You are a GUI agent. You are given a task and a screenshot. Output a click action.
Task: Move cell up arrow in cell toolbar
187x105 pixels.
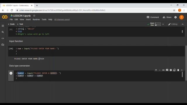coord(156,70)
